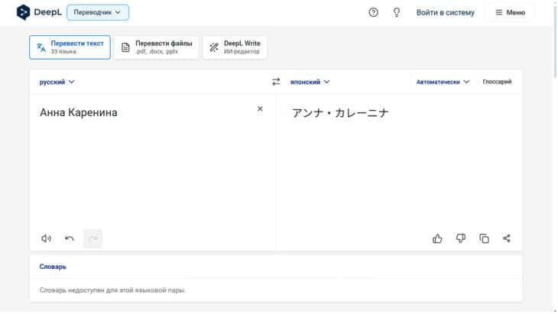Viewport: 558px width, 314px height.
Task: Click the translated Japanese text
Action: click(340, 113)
